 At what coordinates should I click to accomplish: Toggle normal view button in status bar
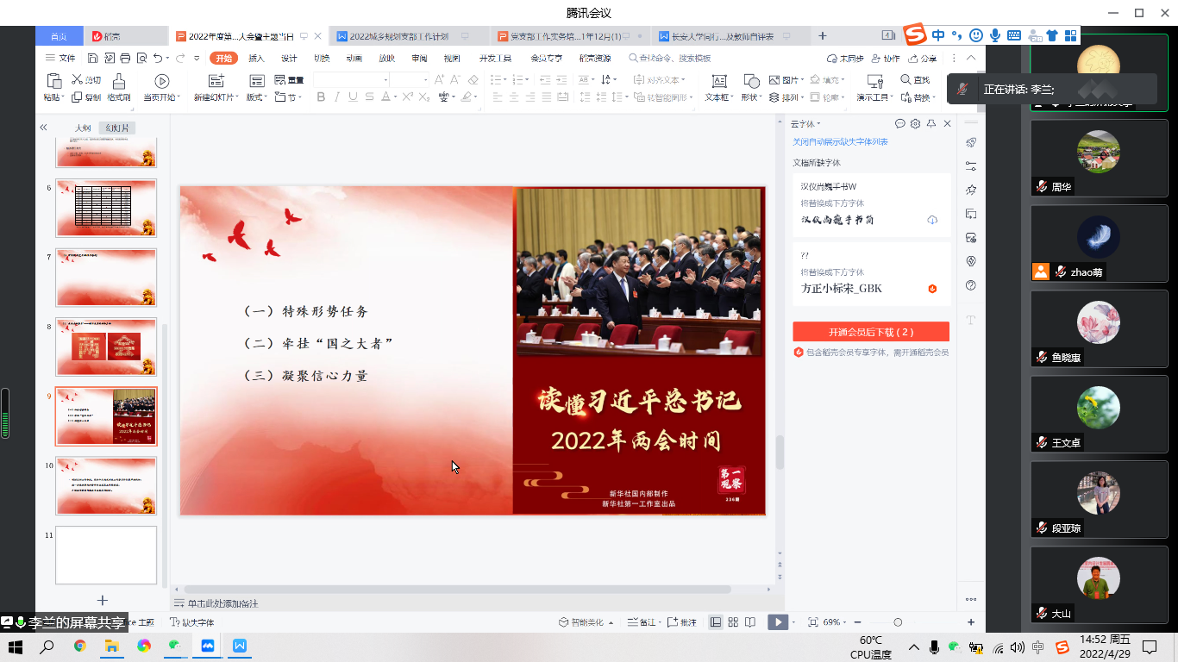click(716, 622)
